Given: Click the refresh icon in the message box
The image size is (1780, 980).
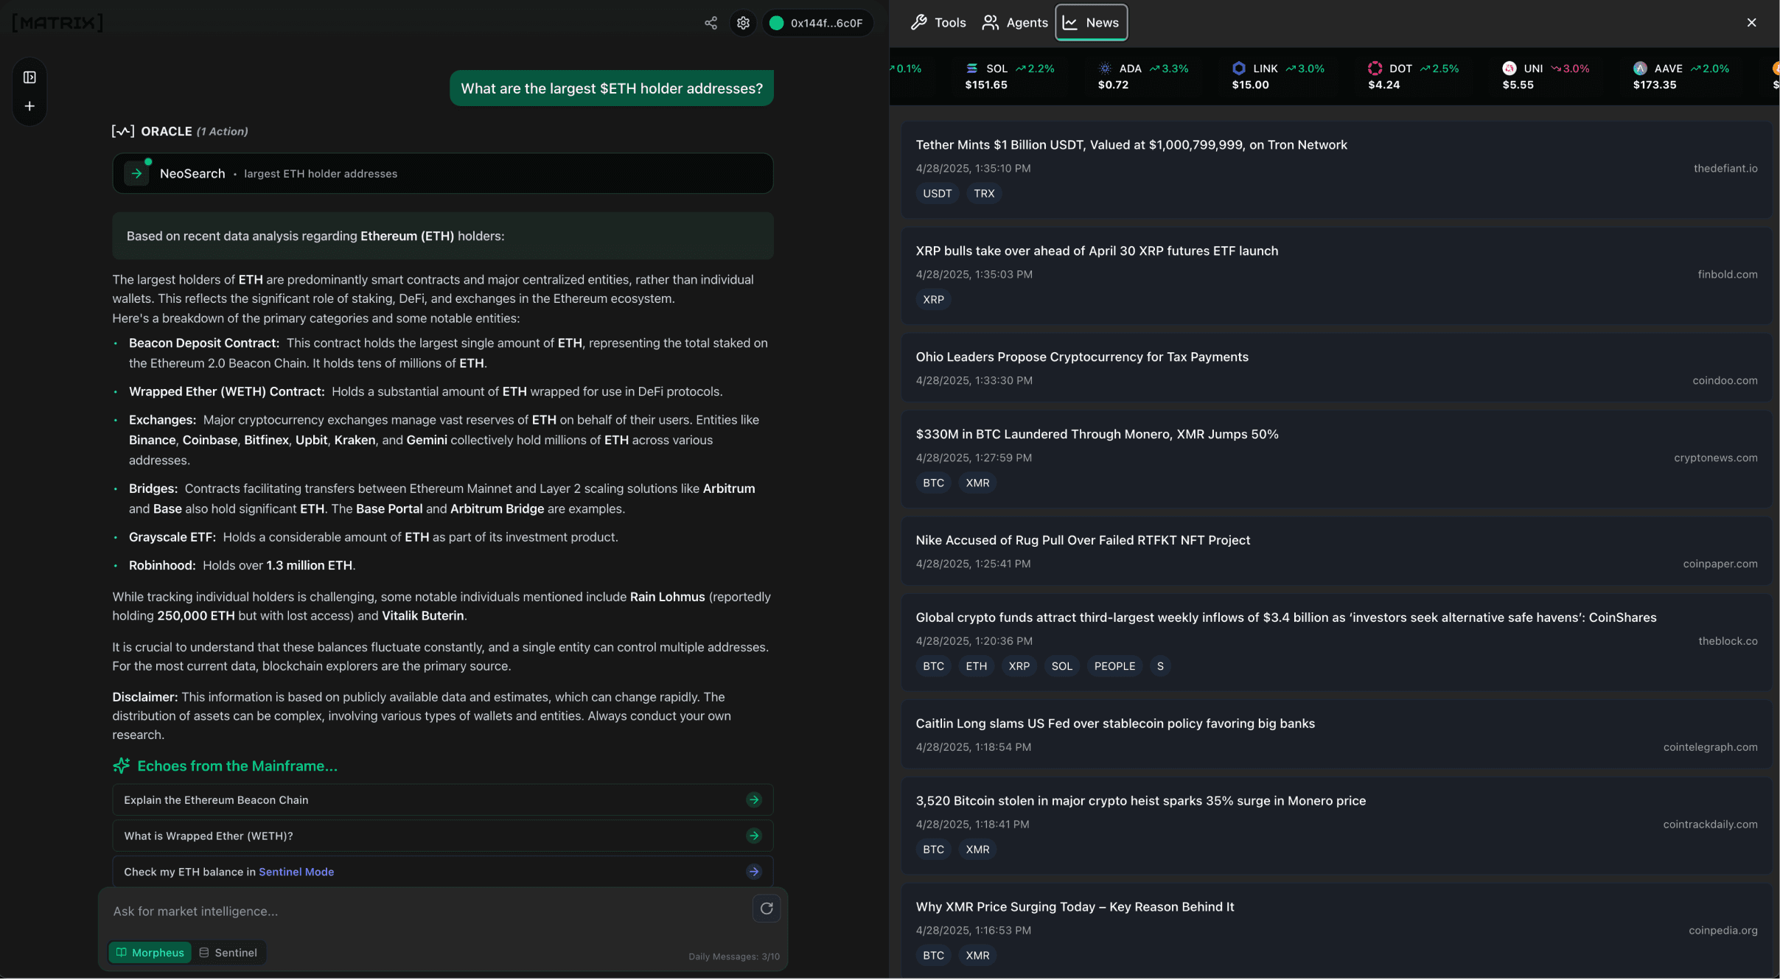Looking at the screenshot, I should [765, 909].
